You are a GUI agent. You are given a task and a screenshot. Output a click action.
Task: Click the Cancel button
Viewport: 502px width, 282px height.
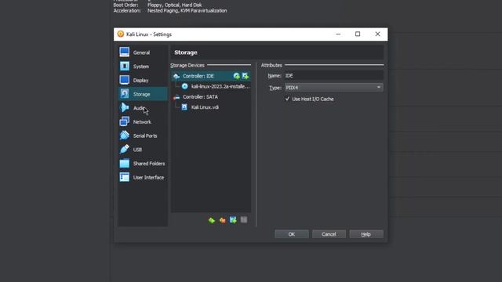[329, 234]
